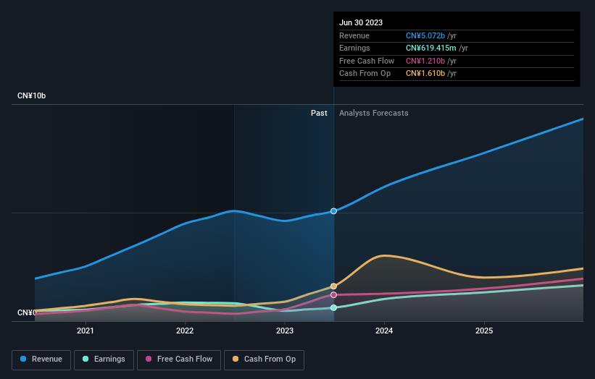Click the Cash From Op label in tooltip

[x=365, y=74]
